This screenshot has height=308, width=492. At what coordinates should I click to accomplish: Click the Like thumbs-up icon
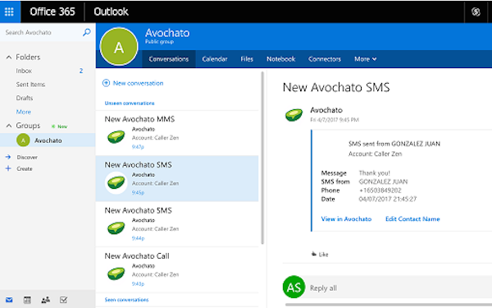[x=314, y=254]
